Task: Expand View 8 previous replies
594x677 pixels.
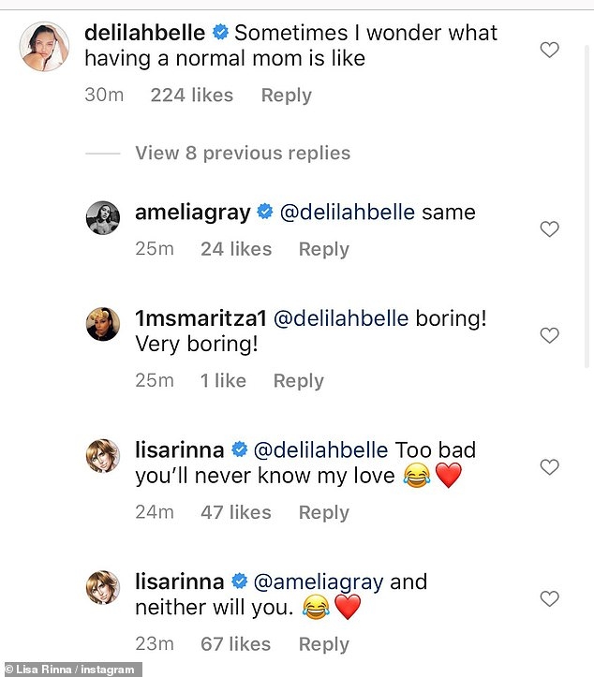Action: tap(242, 153)
